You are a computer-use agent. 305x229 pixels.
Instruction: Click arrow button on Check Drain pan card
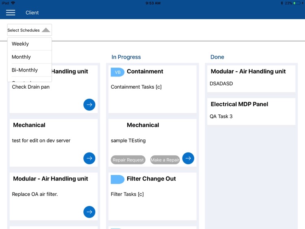coord(89,105)
